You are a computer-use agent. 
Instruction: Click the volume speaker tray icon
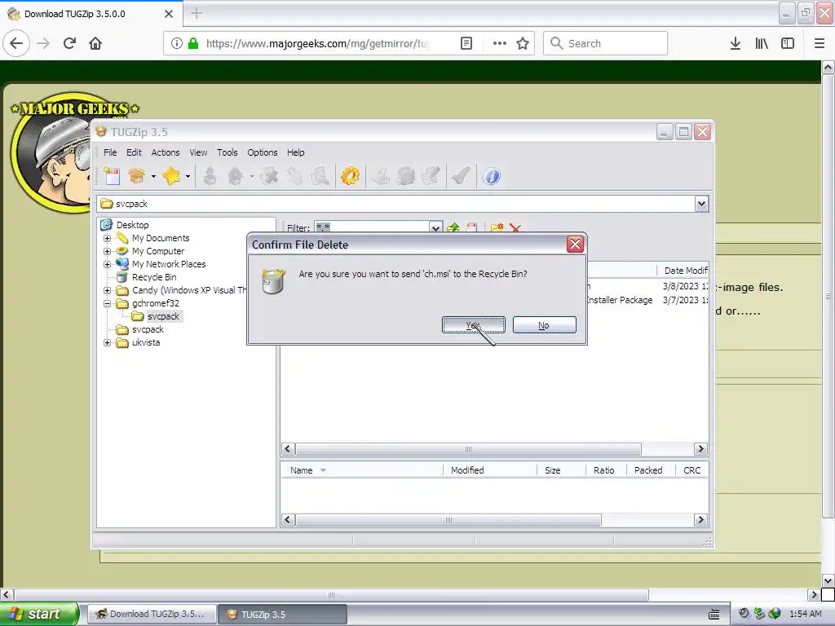744,614
